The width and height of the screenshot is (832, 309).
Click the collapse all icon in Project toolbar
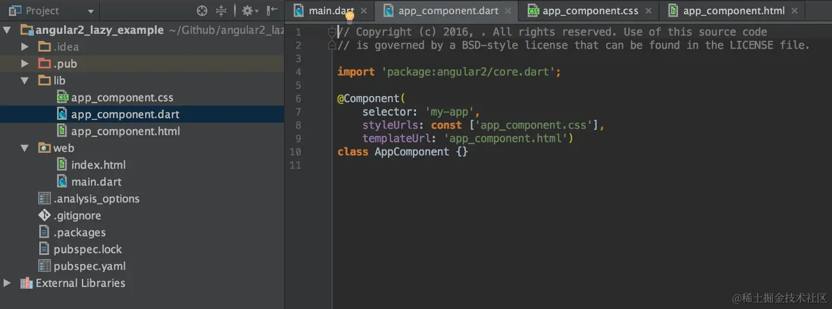click(221, 11)
